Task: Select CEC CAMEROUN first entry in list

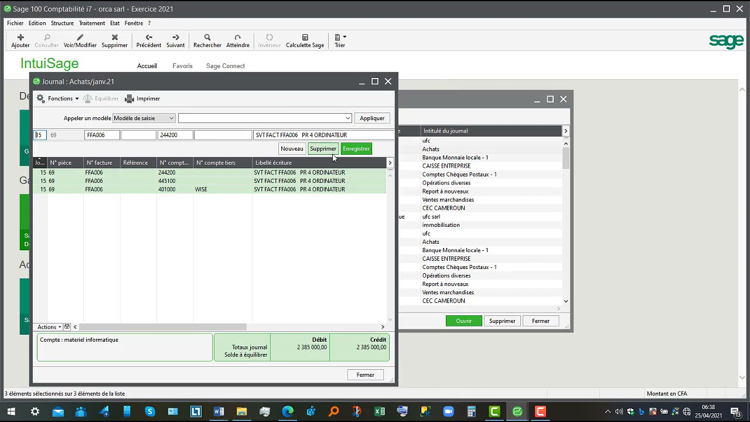Action: click(x=444, y=208)
